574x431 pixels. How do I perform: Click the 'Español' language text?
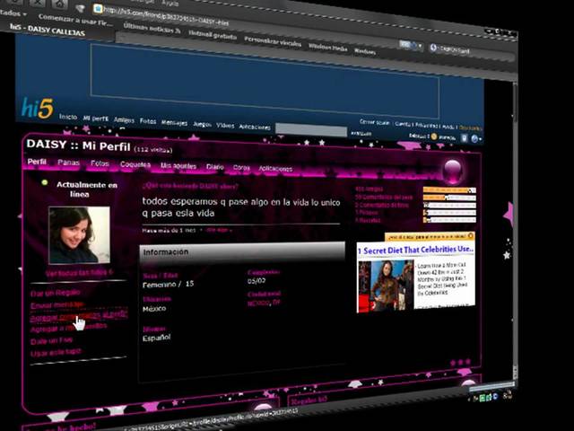(156, 338)
